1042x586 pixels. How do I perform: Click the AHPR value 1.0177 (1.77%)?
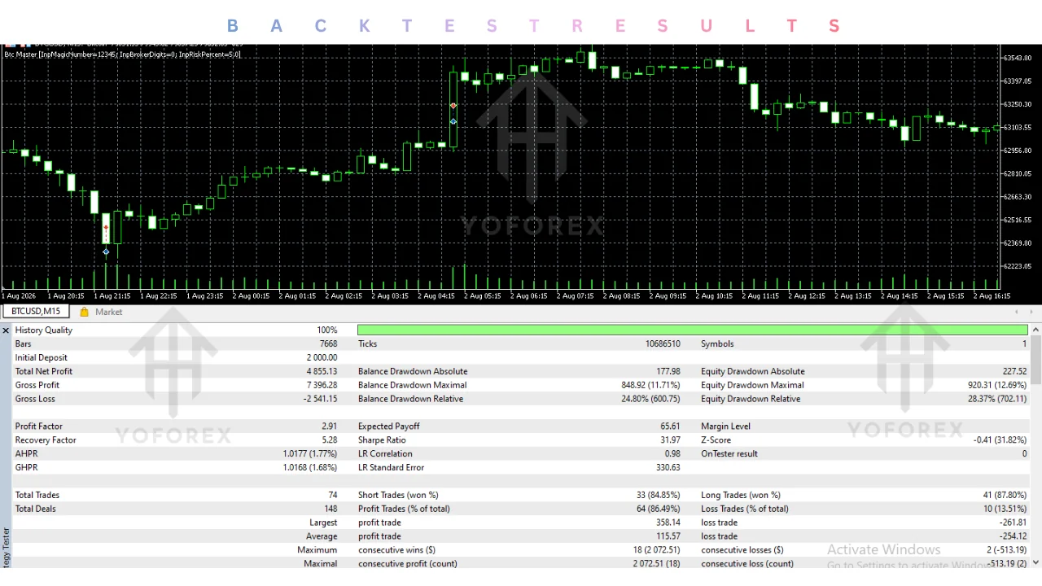(310, 453)
